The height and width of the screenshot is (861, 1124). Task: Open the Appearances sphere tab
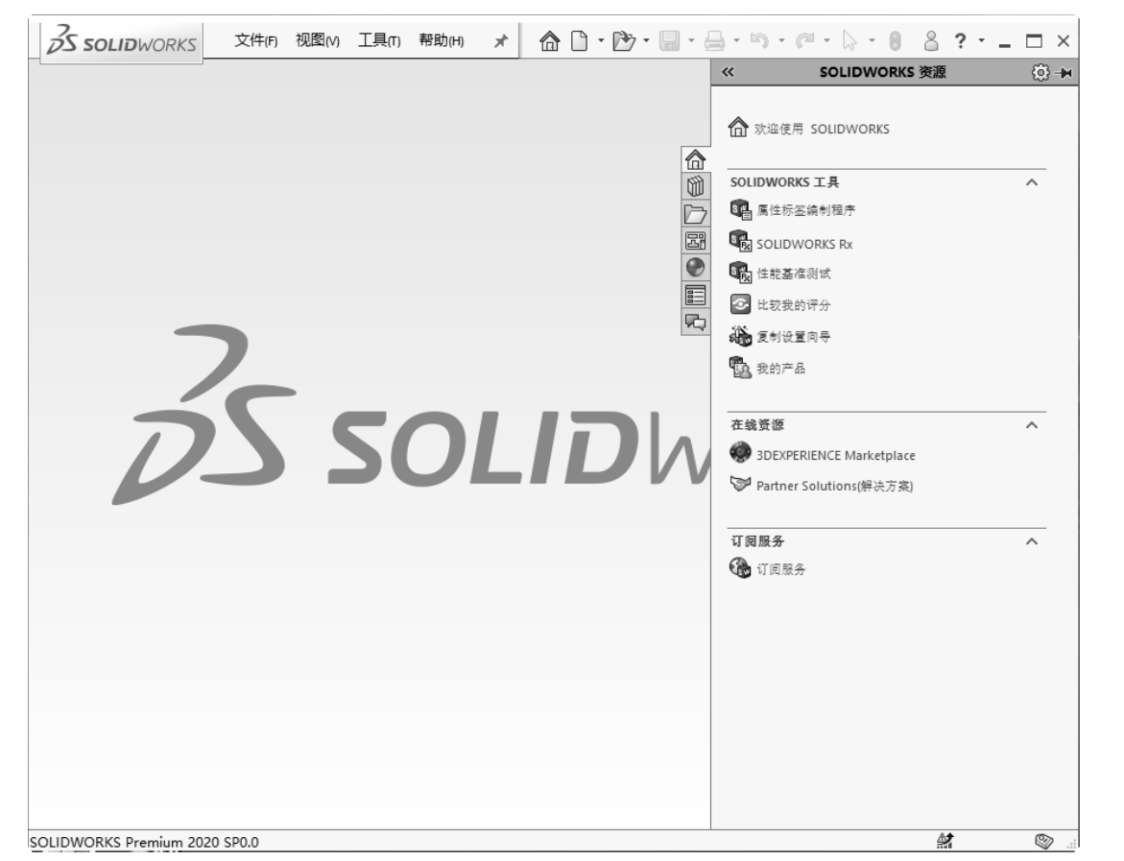(x=695, y=268)
